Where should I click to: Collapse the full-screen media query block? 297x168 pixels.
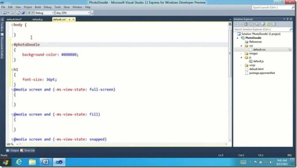(12, 90)
